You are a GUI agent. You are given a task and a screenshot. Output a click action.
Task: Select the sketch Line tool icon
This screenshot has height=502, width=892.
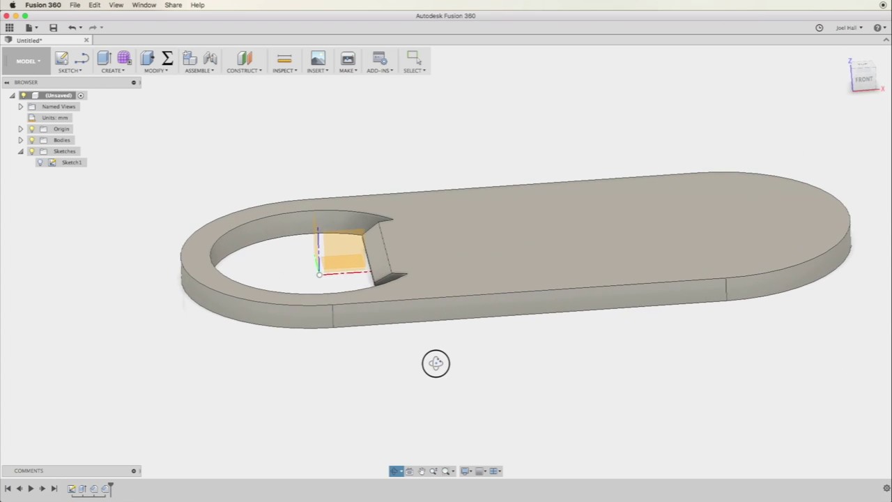tap(82, 59)
